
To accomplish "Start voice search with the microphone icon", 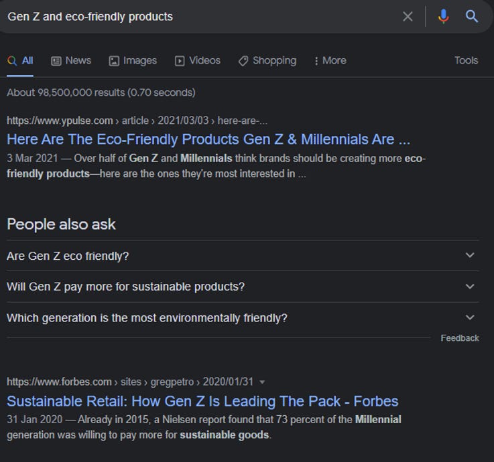I will 443,16.
